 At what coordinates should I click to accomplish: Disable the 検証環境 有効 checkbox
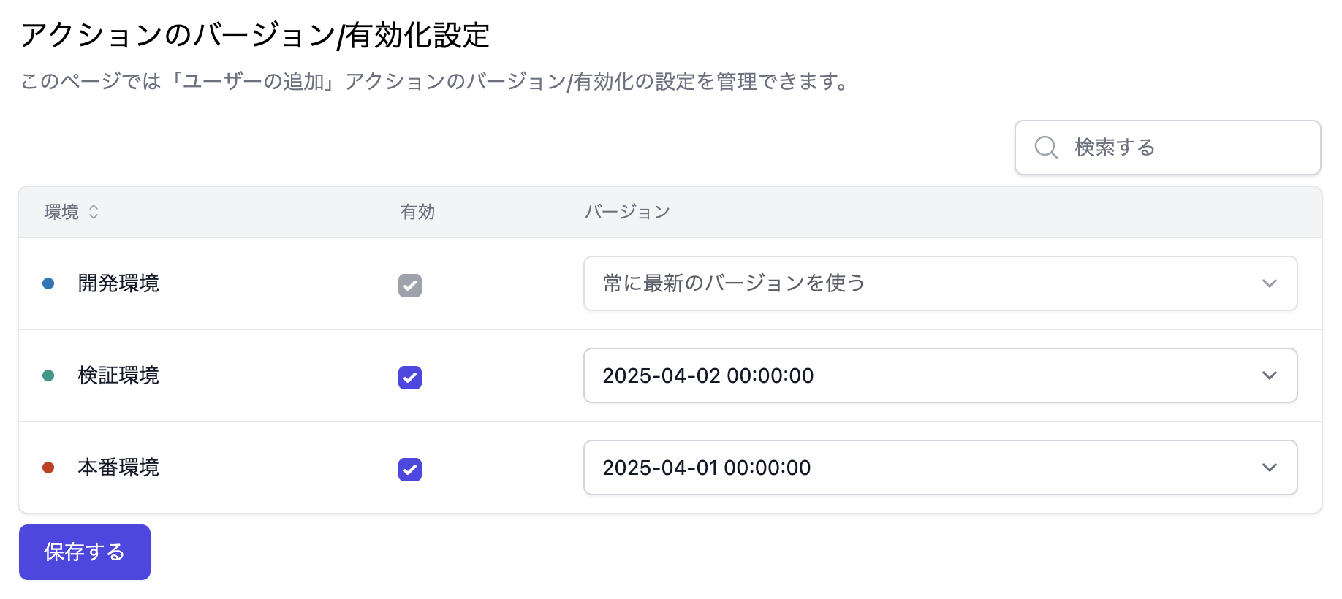coord(410,378)
